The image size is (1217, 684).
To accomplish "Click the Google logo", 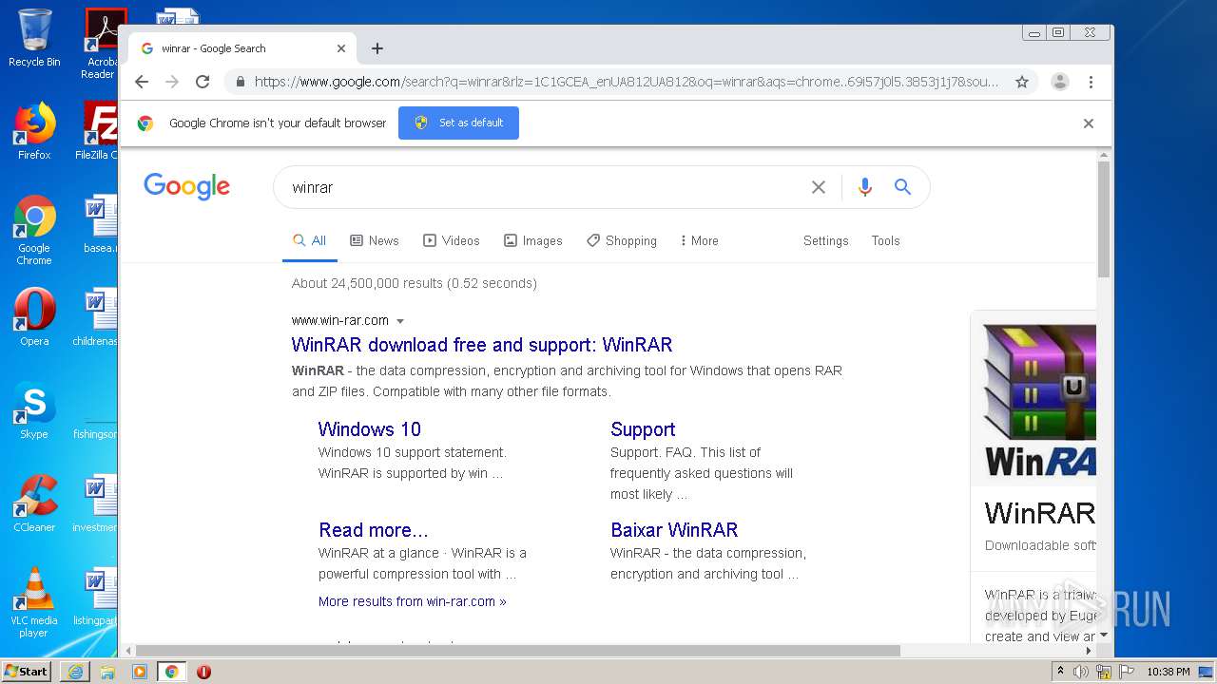I will pyautogui.click(x=186, y=187).
